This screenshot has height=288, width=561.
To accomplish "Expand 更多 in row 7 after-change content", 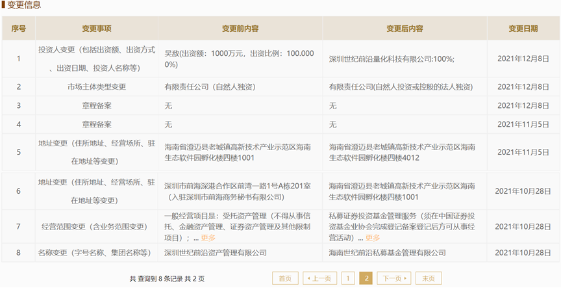I will (x=373, y=238).
